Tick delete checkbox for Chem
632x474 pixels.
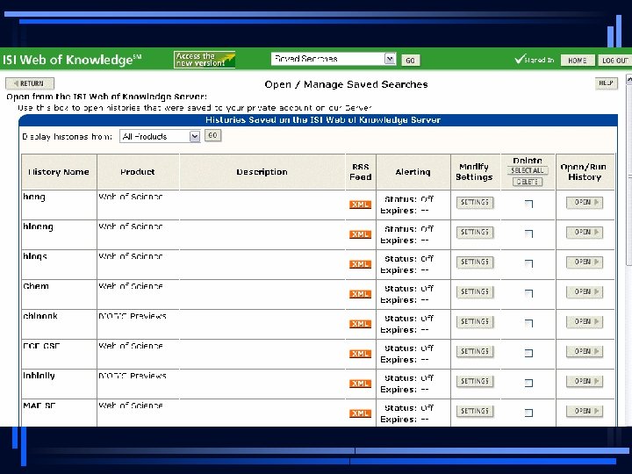coord(528,293)
